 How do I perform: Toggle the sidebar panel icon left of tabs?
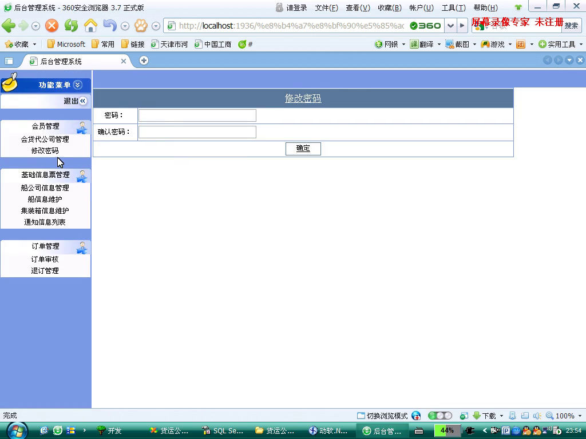tap(9, 61)
